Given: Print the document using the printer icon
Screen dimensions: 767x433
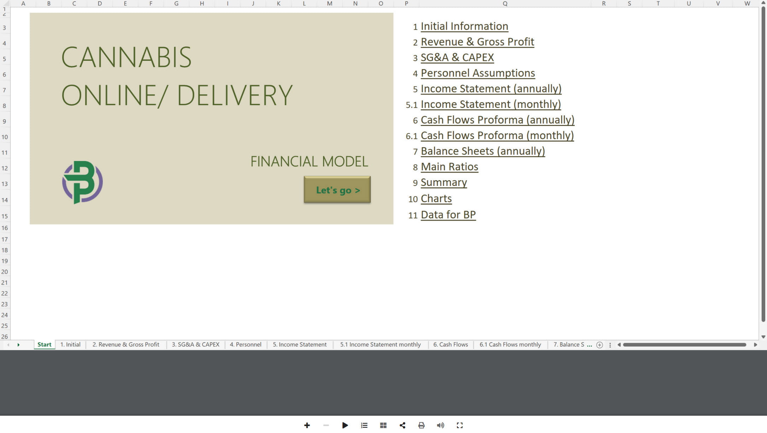Looking at the screenshot, I should coord(421,425).
